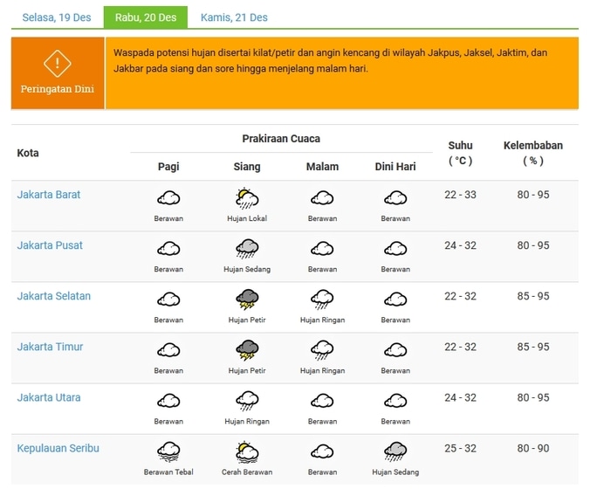
Task: Click Kepulauan Seribu's Pagi Berawan Tebal icon
Action: [x=168, y=451]
